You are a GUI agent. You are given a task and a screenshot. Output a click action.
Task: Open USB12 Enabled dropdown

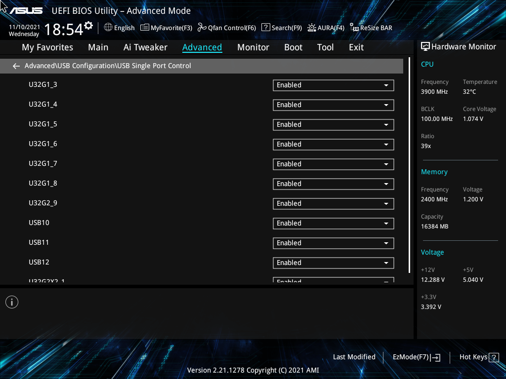(x=334, y=263)
